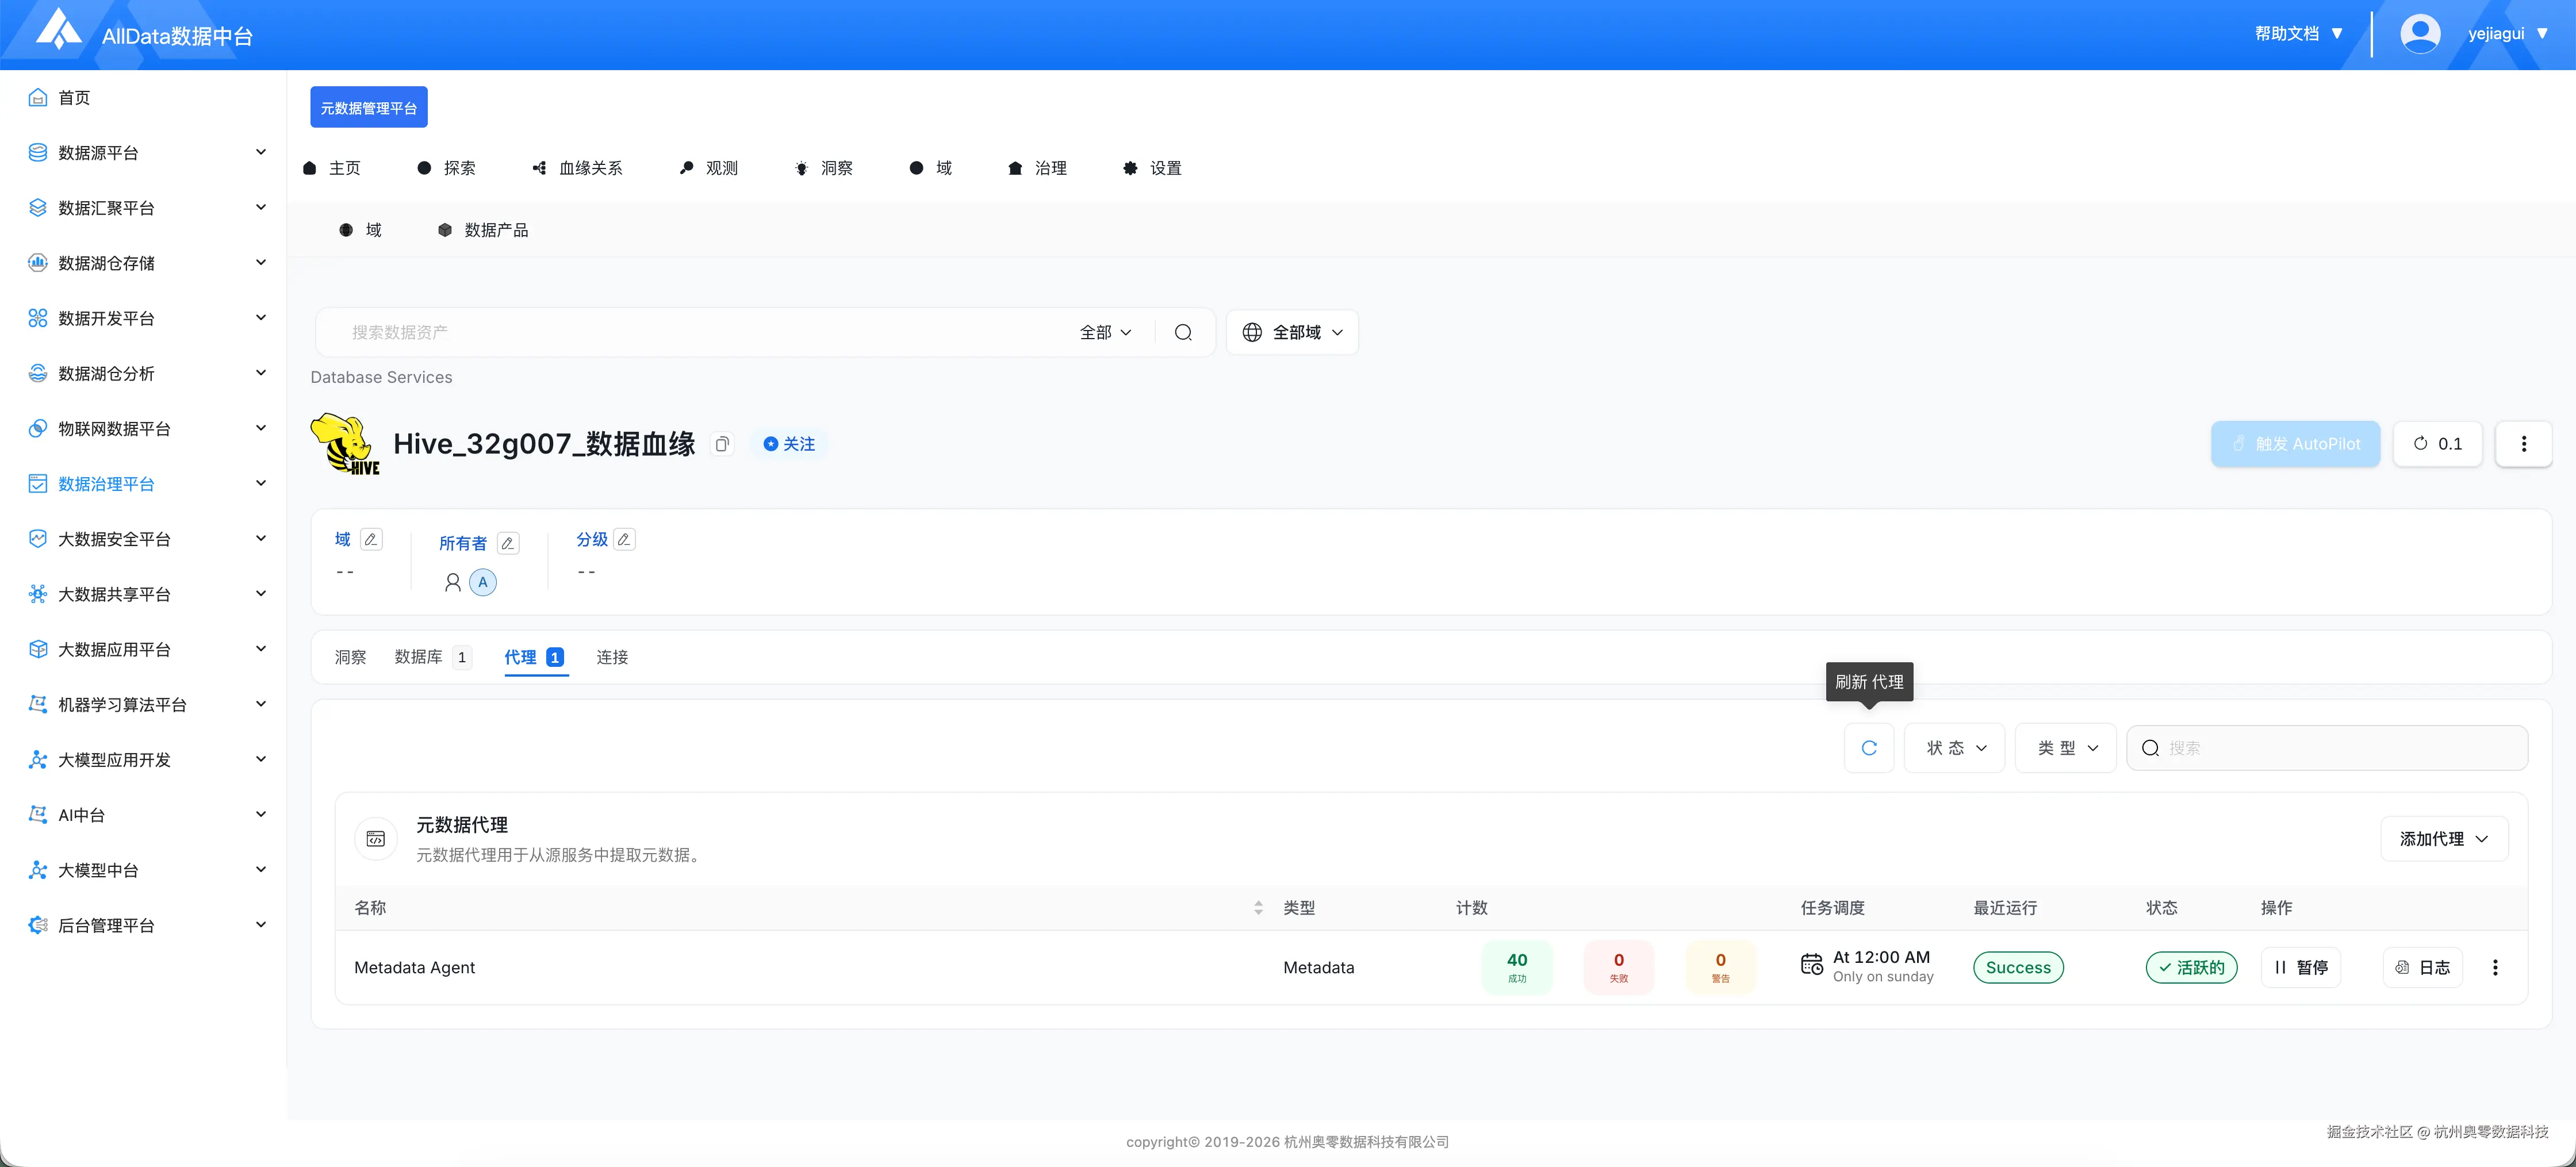Switch to the 洞察 service tab
Viewport: 2576px width, 1167px height.
[350, 657]
